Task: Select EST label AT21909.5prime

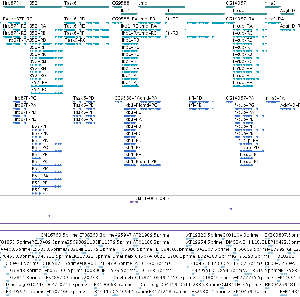Action: (151, 235)
